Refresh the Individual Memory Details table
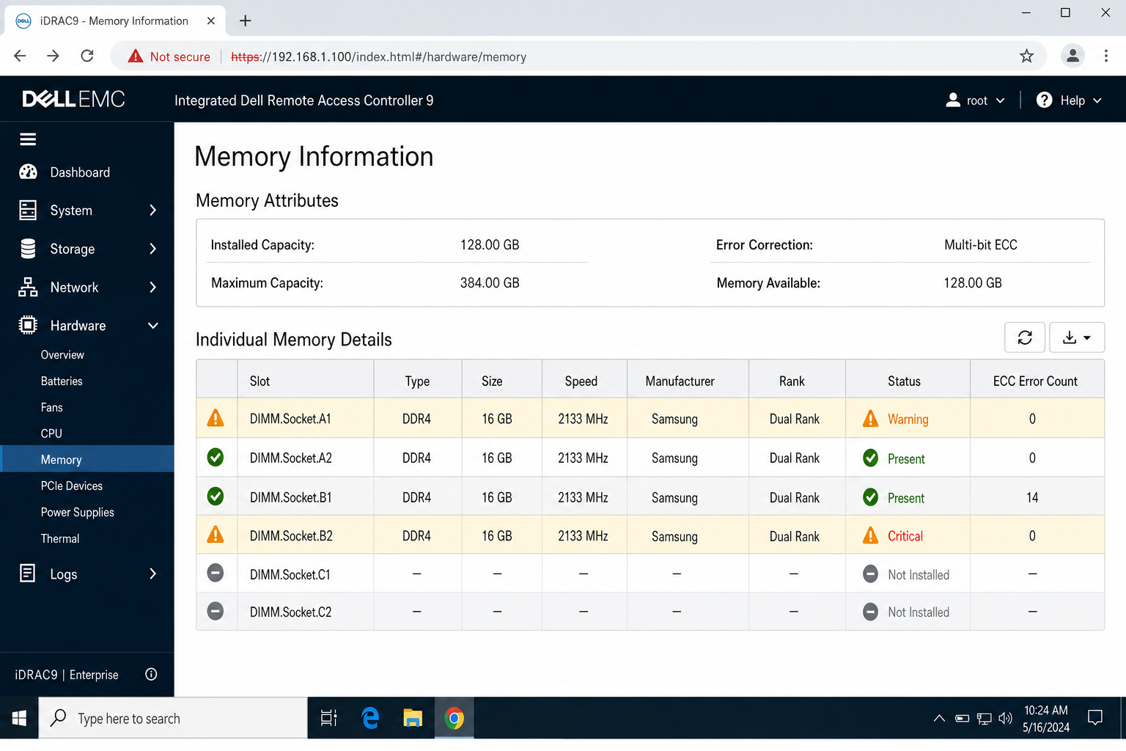This screenshot has height=751, width=1126. (x=1025, y=337)
